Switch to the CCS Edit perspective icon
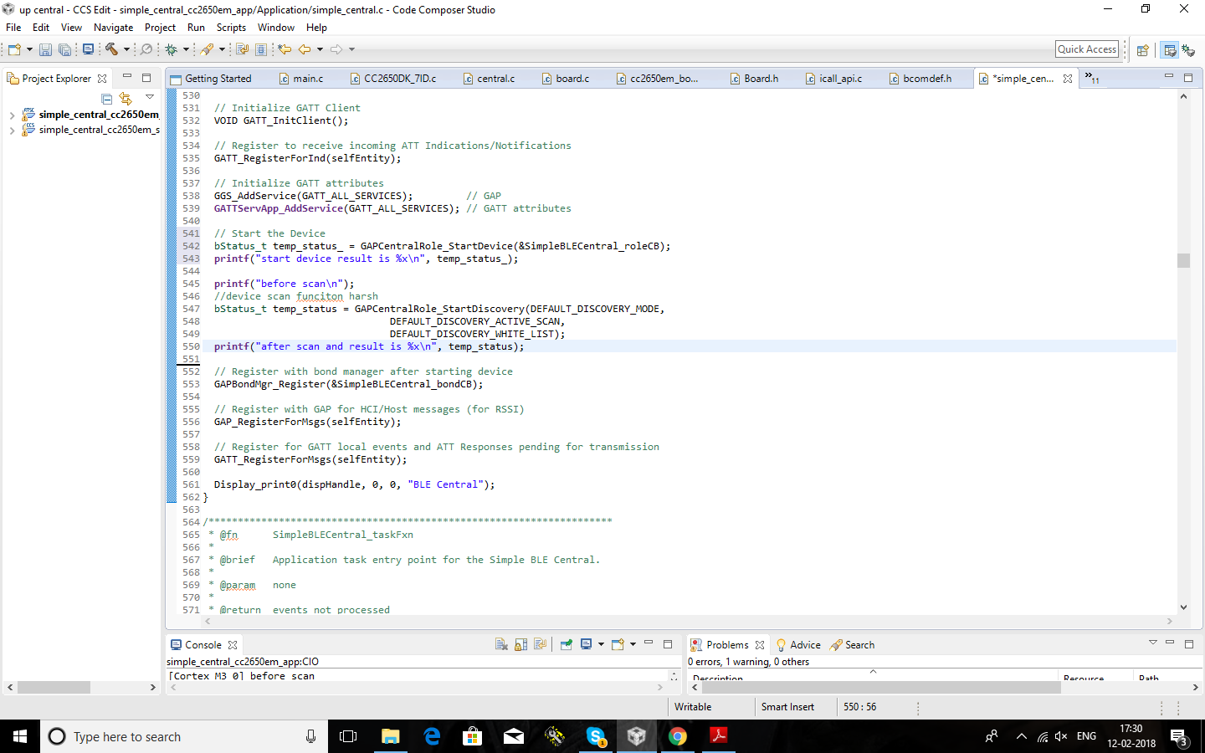Viewport: 1205px width, 753px height. click(x=1170, y=50)
